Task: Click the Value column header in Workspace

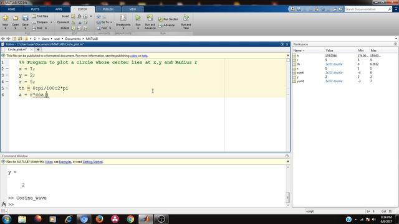Action: [329, 50]
